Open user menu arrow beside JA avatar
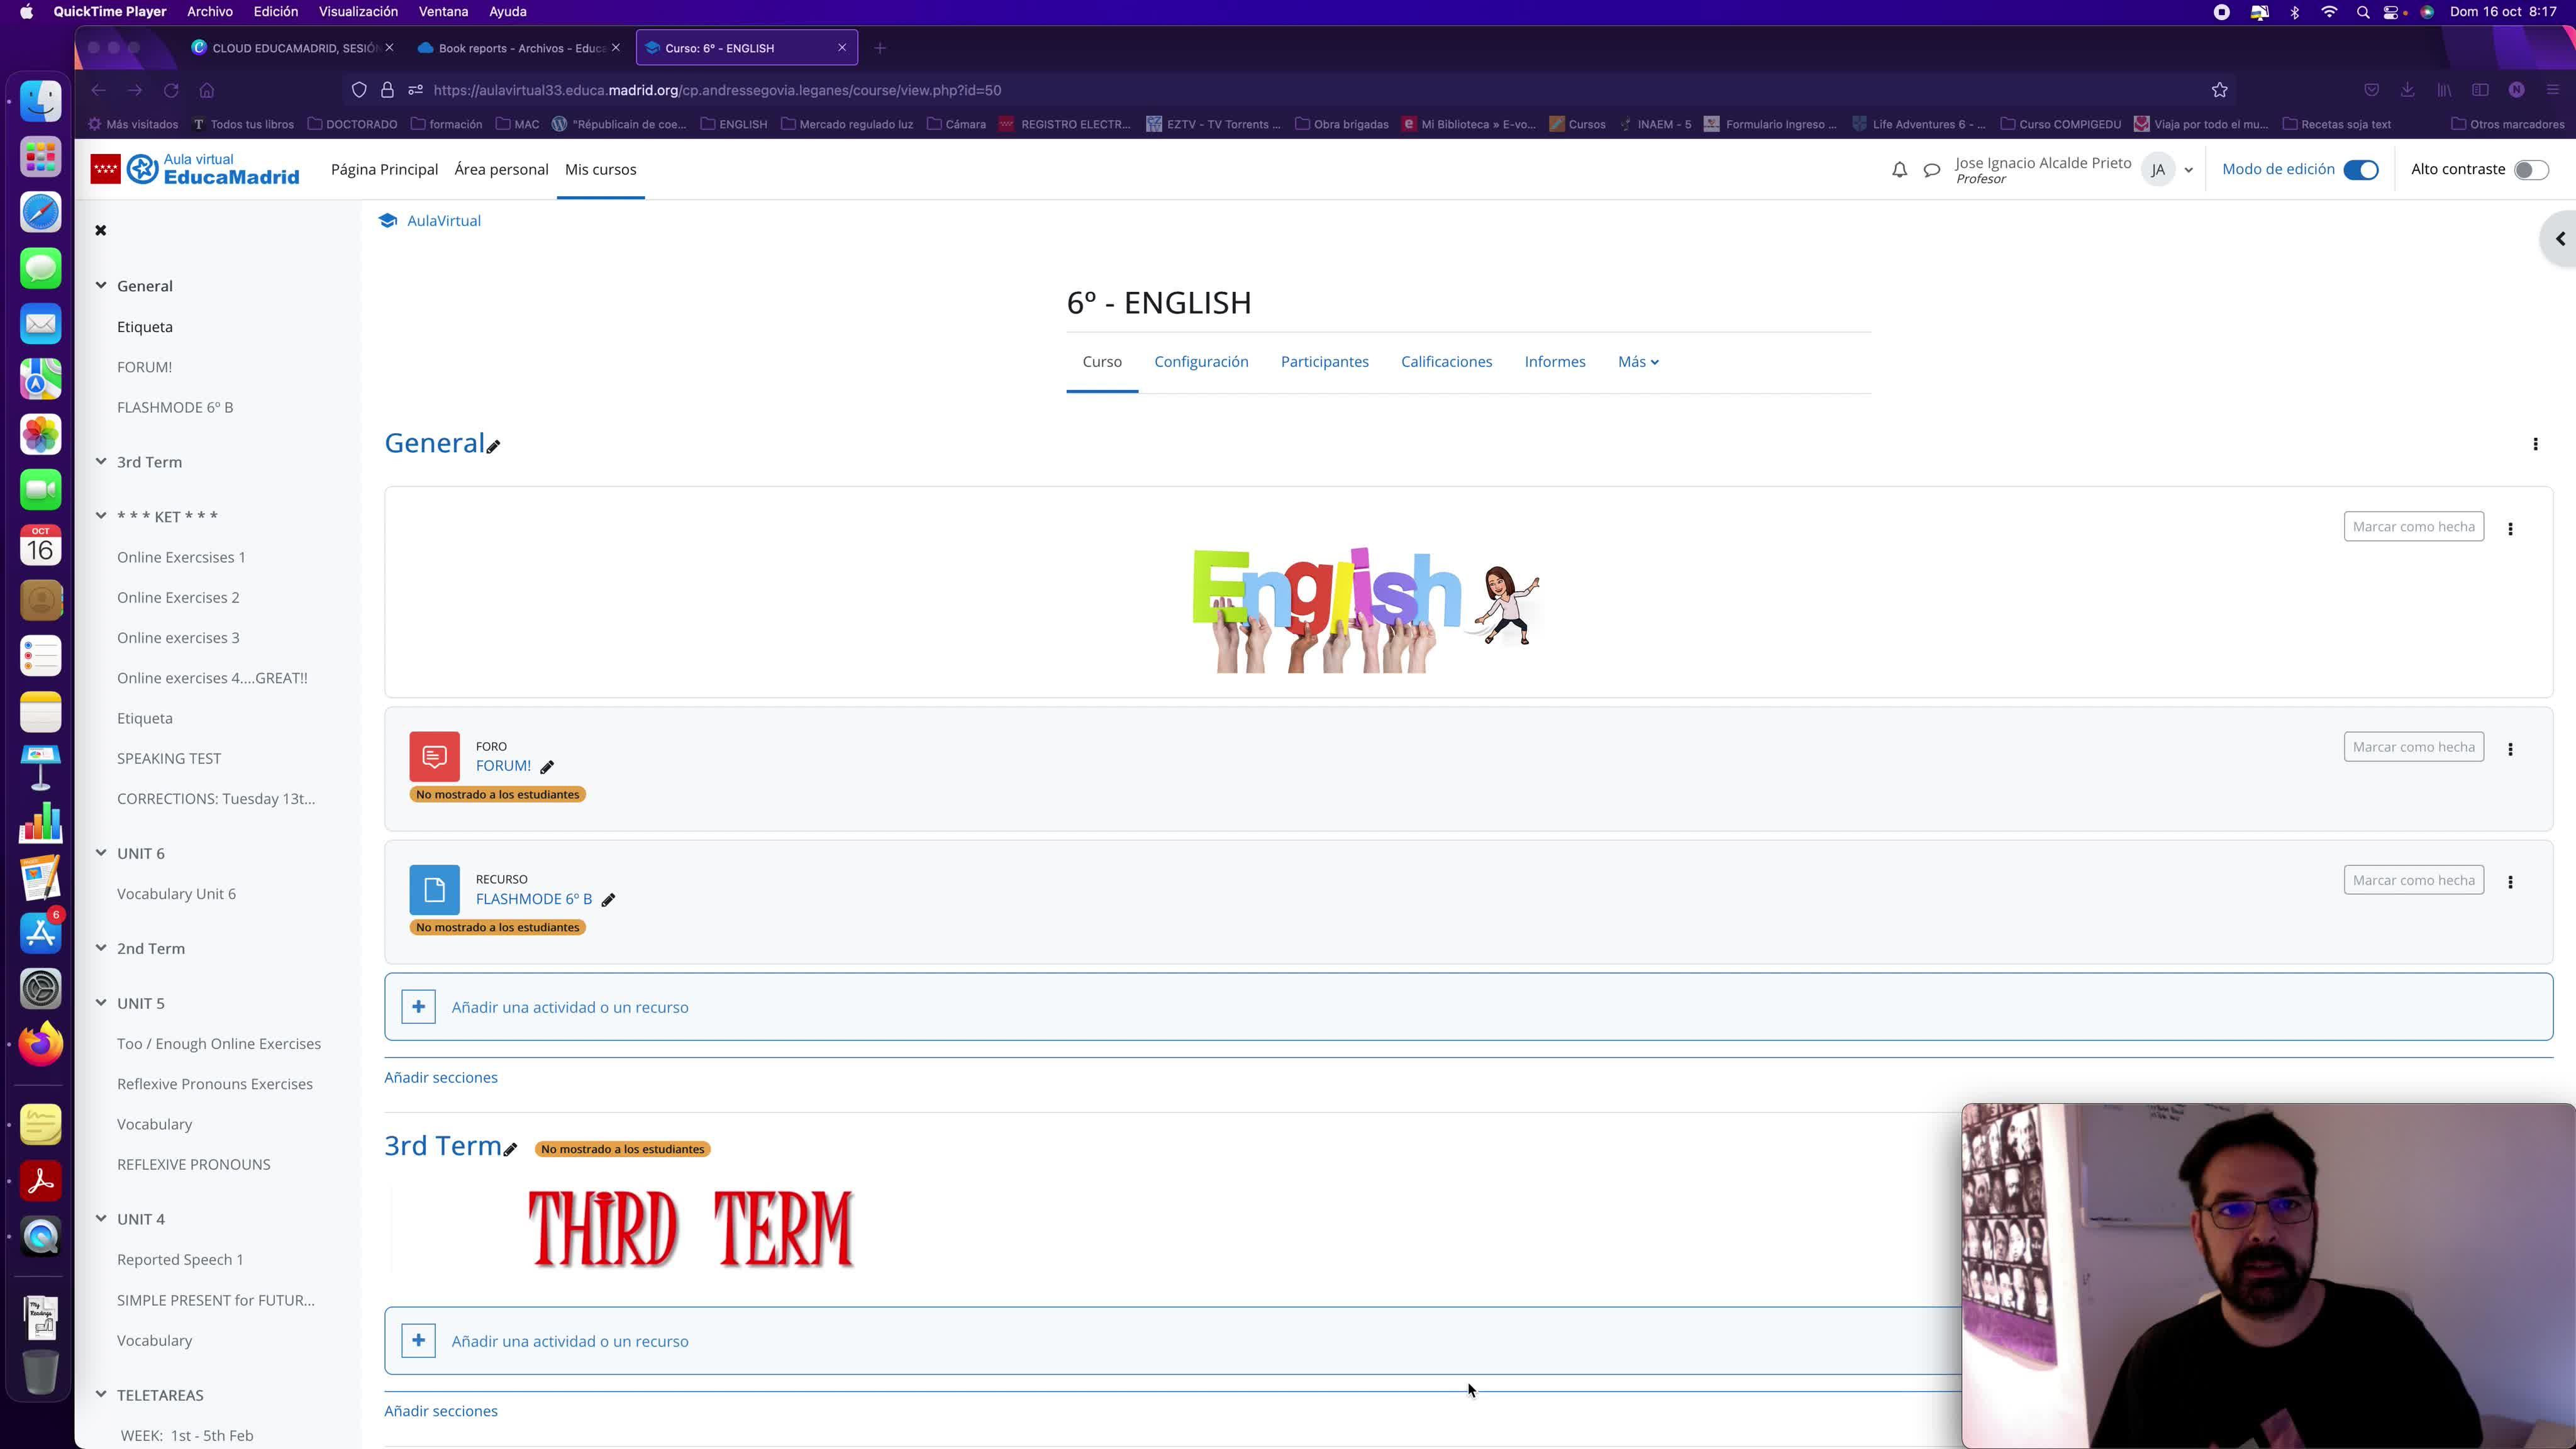 pos(2189,170)
